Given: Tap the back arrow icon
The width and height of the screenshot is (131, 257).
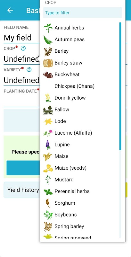Looking at the screenshot, I should (10, 10).
